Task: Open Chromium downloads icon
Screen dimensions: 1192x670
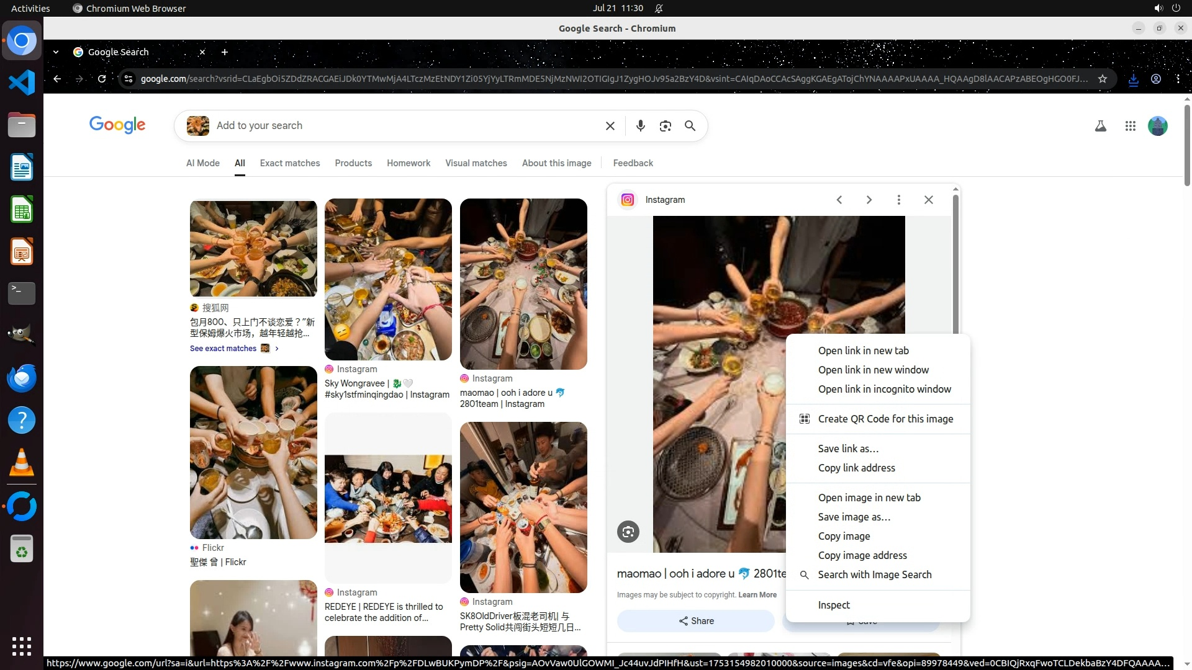Action: tap(1133, 79)
